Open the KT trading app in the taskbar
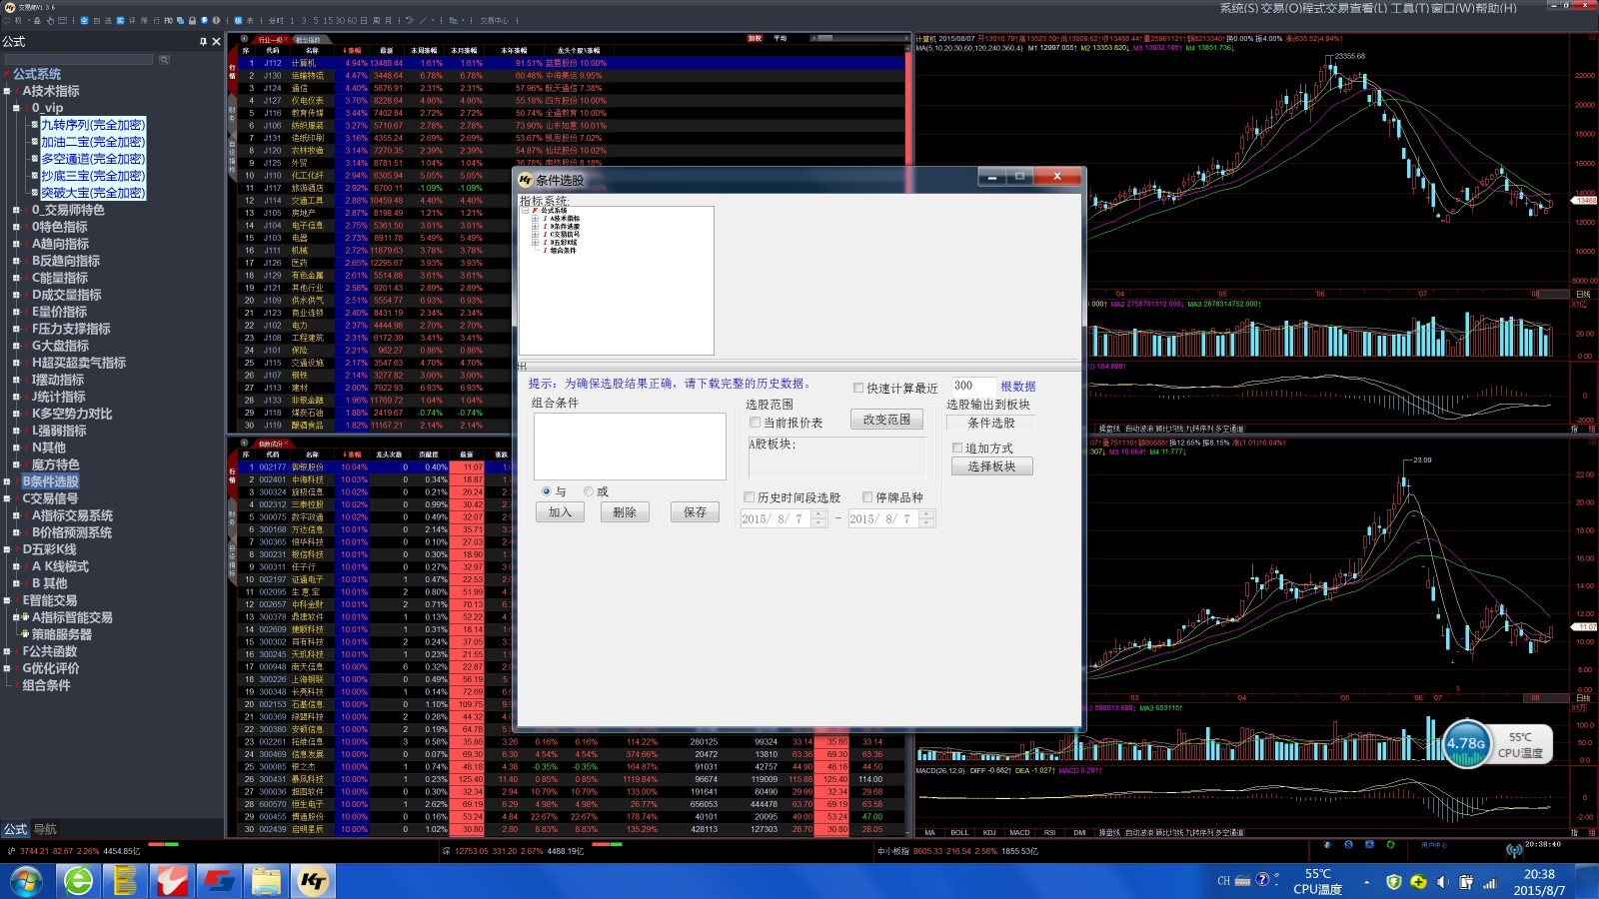Viewport: 1599px width, 899px height. [x=313, y=881]
